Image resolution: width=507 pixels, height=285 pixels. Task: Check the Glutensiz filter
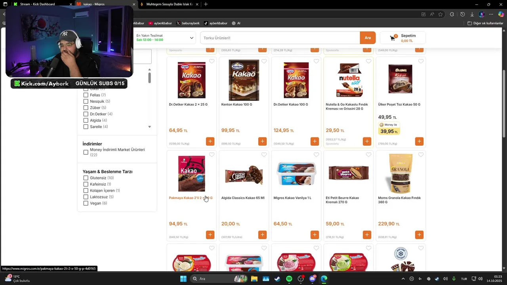tap(86, 178)
